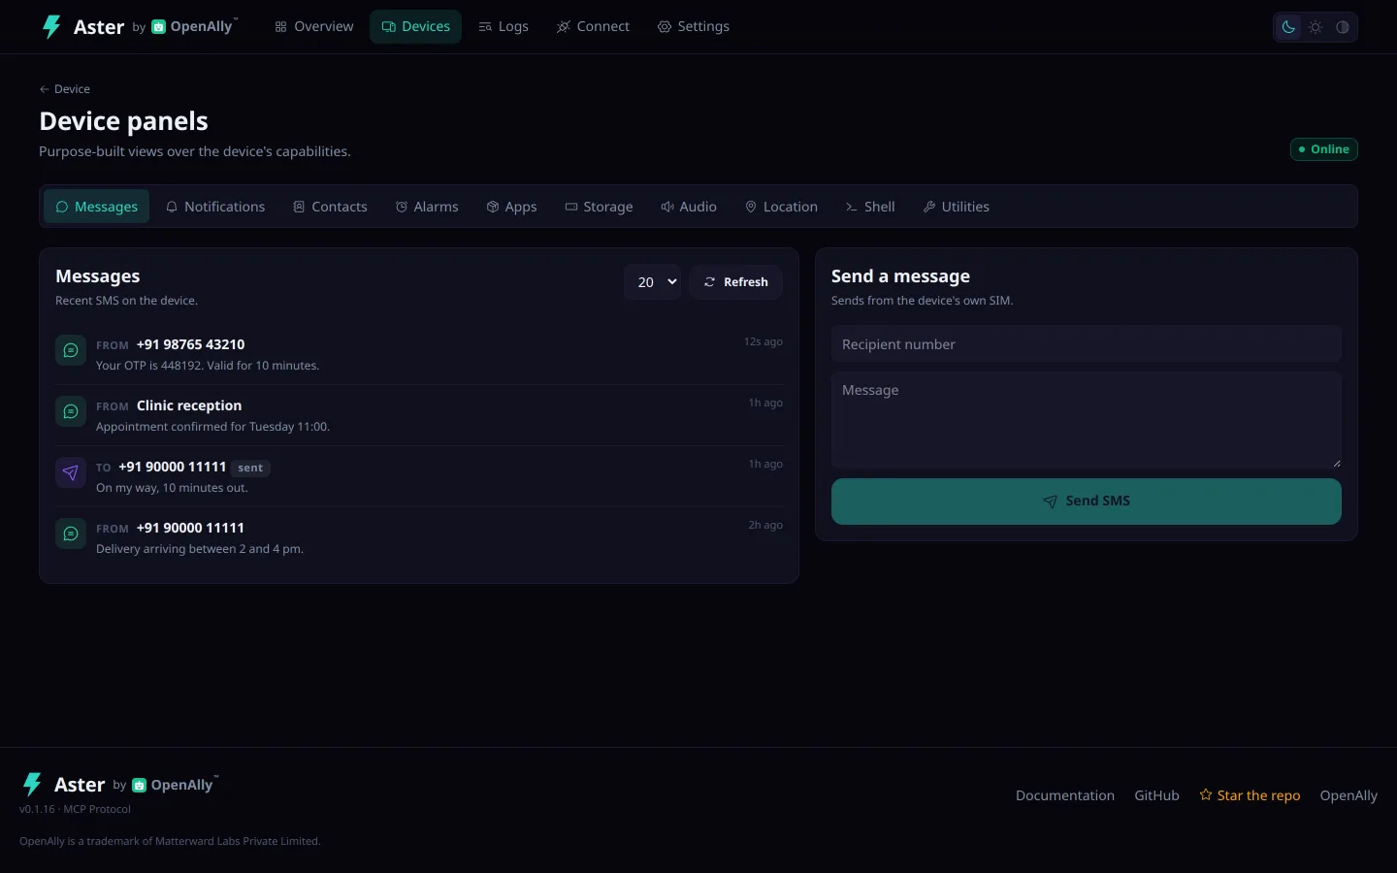Go to the Logs page

tap(504, 26)
